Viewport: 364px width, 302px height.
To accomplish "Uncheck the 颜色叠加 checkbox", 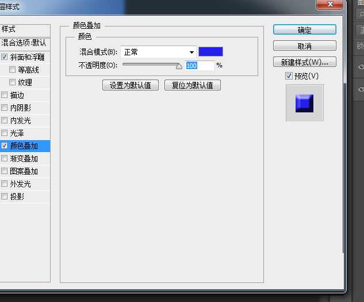I will coord(4,146).
